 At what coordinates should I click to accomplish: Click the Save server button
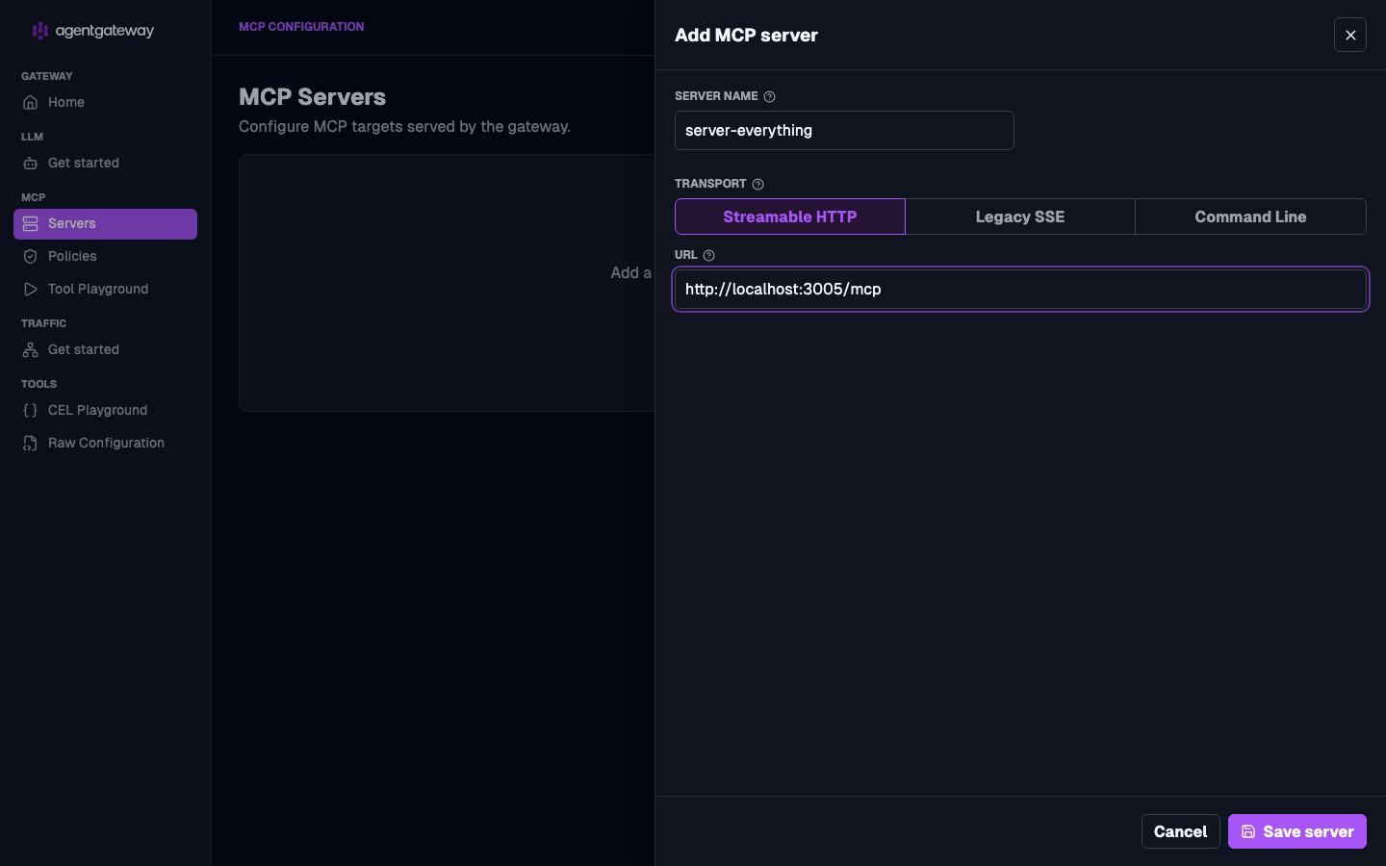1296,831
